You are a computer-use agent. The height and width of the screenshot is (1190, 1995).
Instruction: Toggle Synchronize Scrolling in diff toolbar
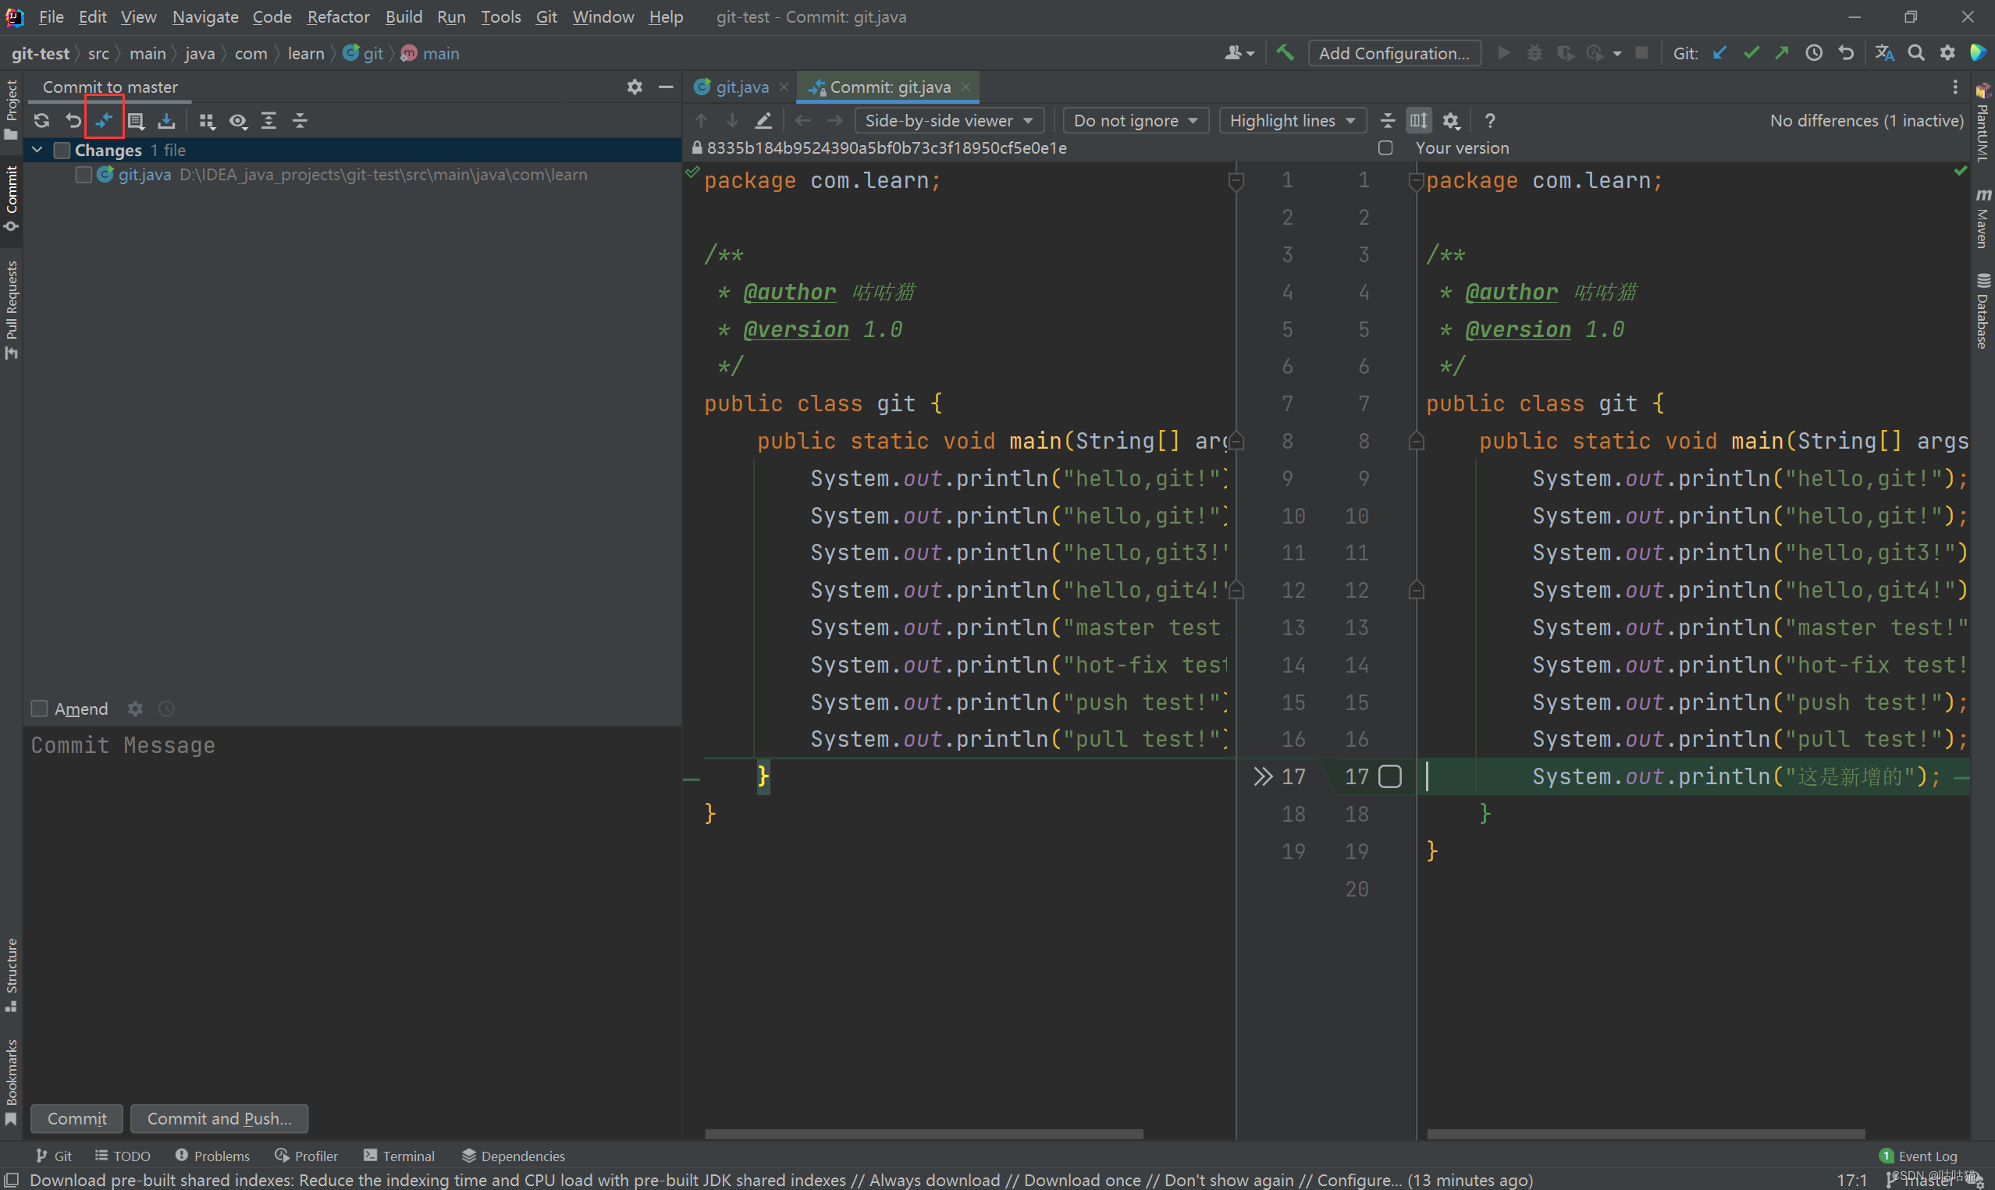(1418, 120)
